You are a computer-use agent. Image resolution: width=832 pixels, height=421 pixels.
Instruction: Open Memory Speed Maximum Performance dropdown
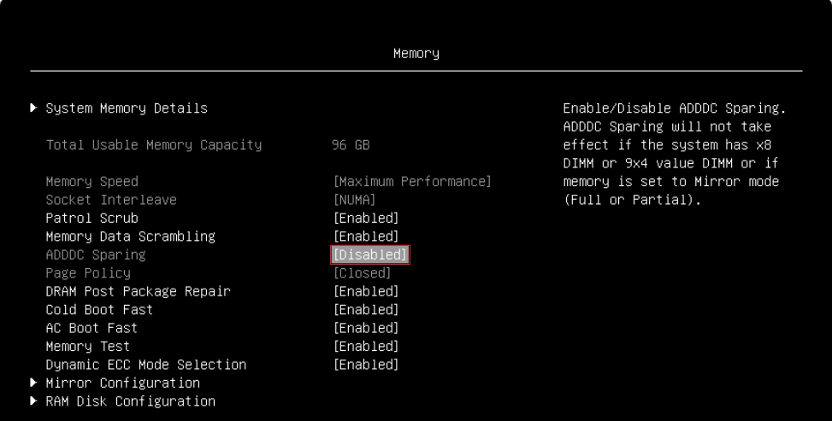click(x=411, y=182)
